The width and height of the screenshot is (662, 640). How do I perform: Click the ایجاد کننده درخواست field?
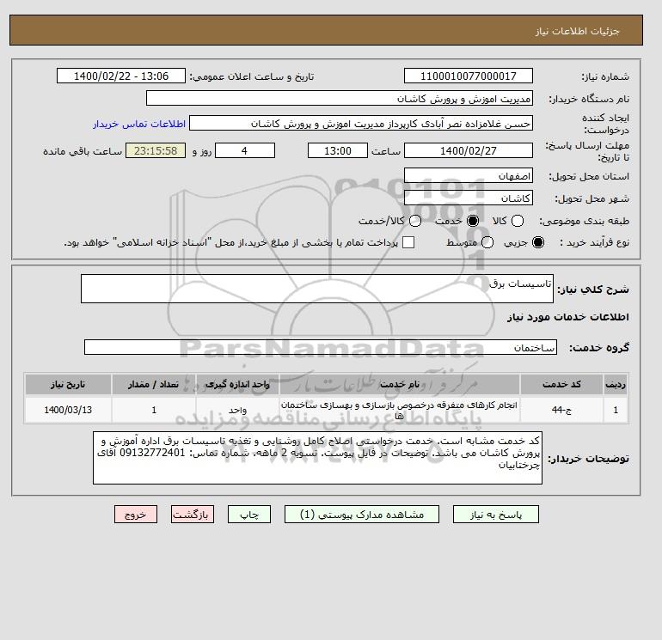point(361,123)
